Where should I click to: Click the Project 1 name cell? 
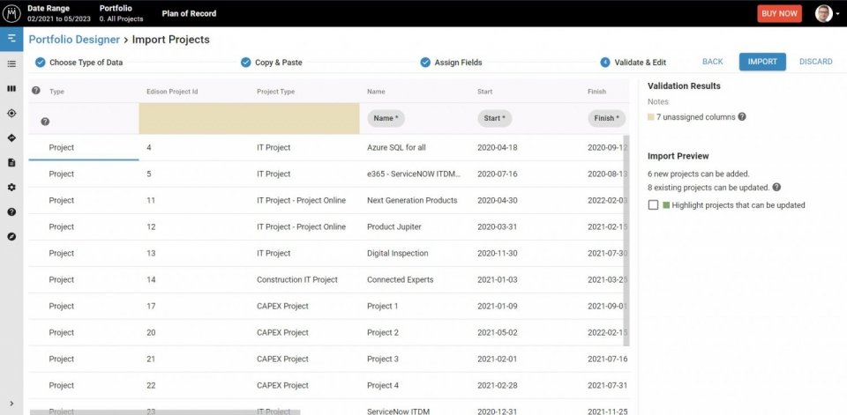[382, 306]
